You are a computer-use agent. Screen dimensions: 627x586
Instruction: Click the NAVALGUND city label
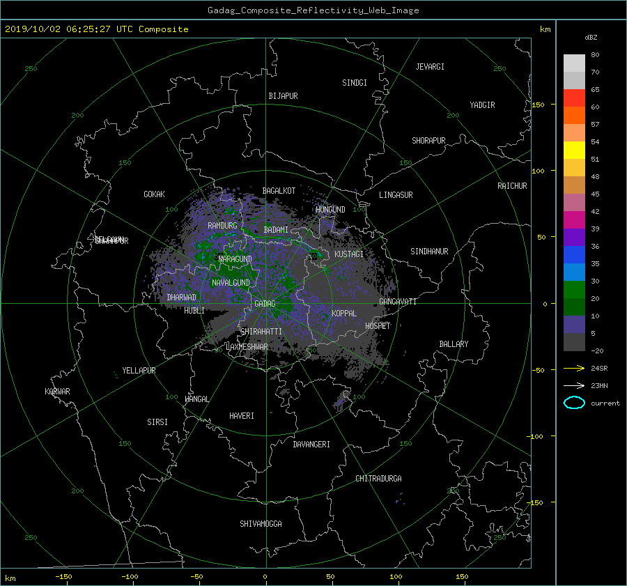pyautogui.click(x=231, y=283)
